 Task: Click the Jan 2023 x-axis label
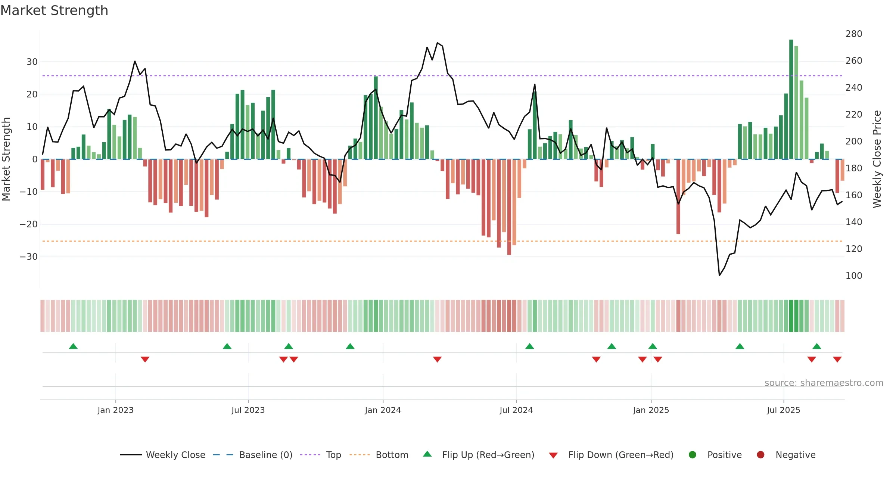[116, 410]
